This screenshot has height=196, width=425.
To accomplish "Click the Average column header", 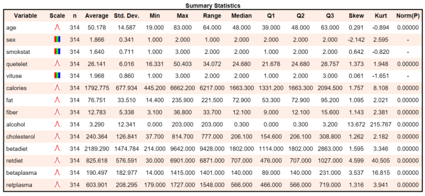I will 97,16.
